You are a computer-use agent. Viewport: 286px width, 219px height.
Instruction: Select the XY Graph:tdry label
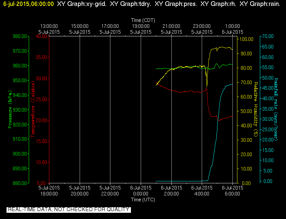[131, 4]
